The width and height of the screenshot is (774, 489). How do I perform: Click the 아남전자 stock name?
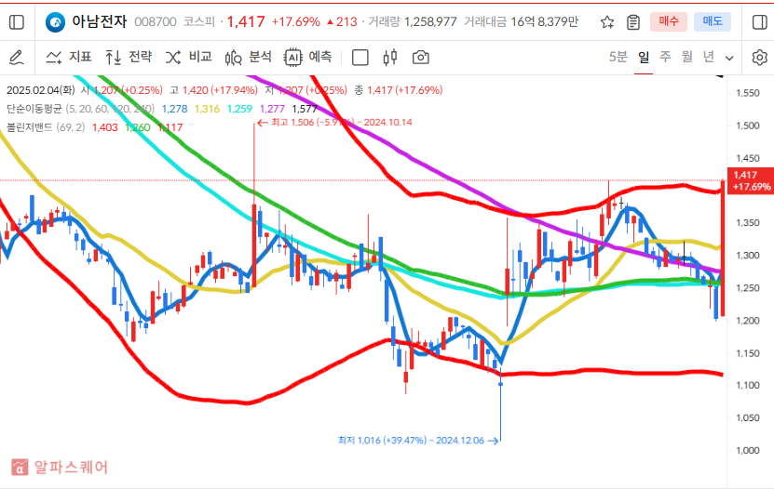point(100,21)
